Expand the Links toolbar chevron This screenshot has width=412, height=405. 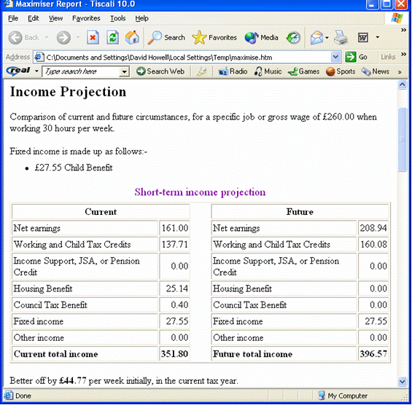[403, 54]
